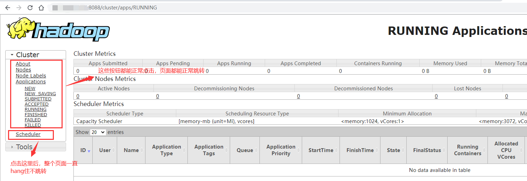527x181 pixels.
Task: Click the Hadoop elephant logo
Action: point(58,29)
